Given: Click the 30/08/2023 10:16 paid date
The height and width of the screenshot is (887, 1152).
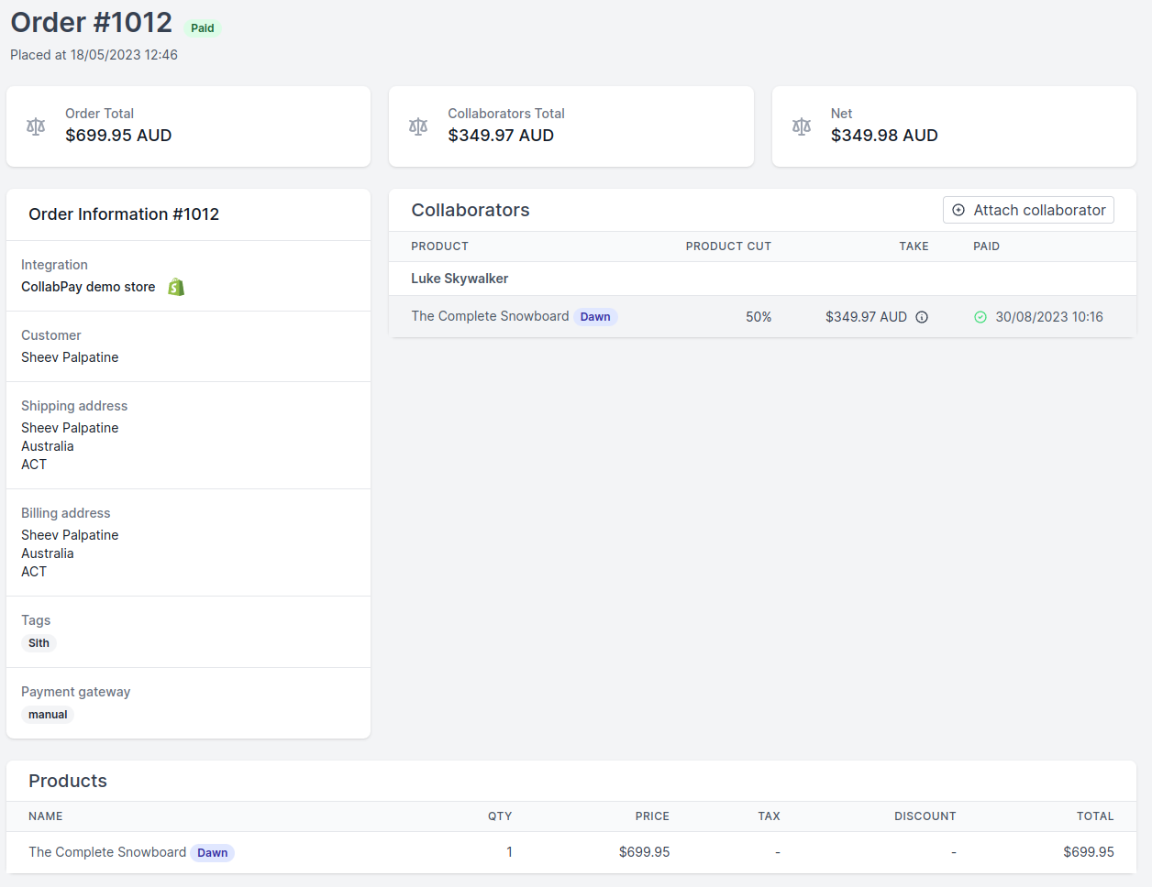Looking at the screenshot, I should [1049, 317].
